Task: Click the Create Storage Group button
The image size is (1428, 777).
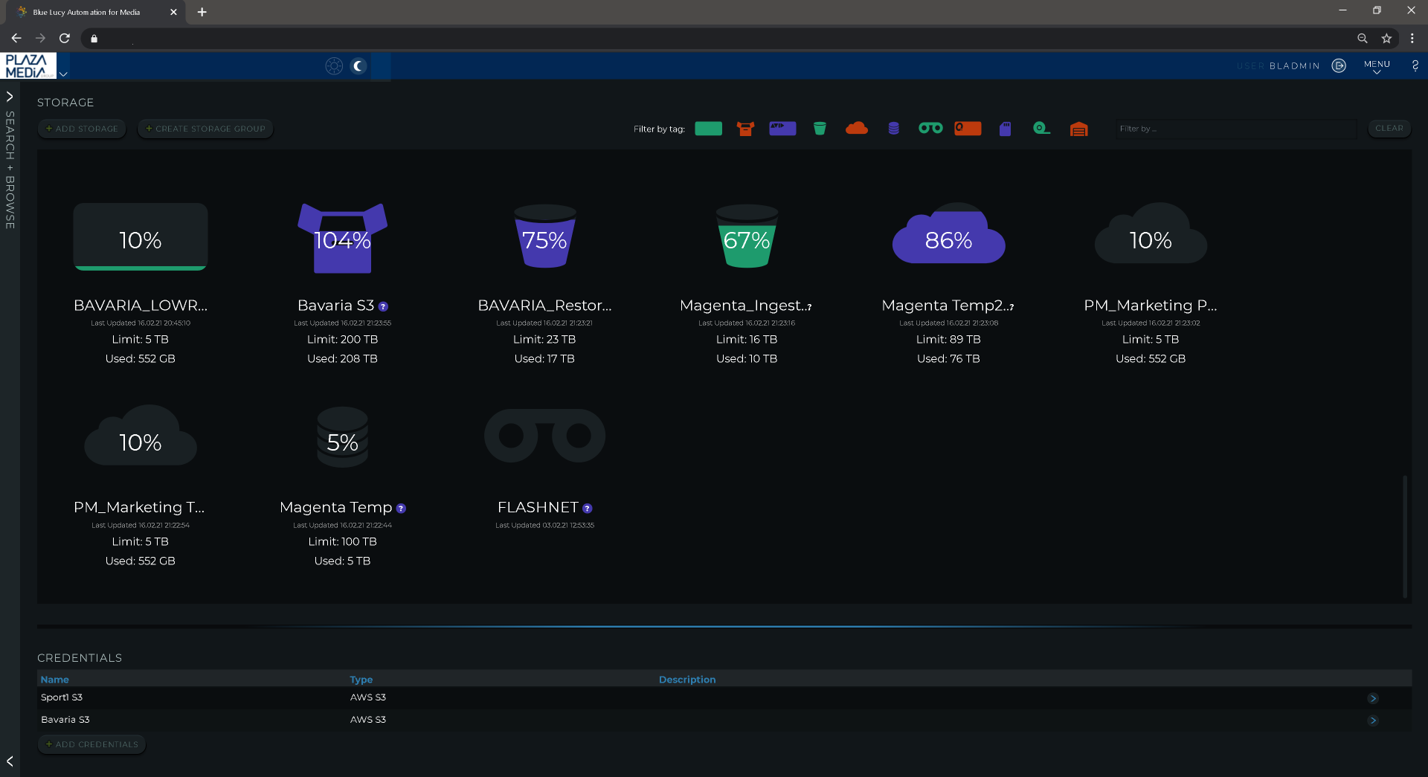Action: pos(205,129)
